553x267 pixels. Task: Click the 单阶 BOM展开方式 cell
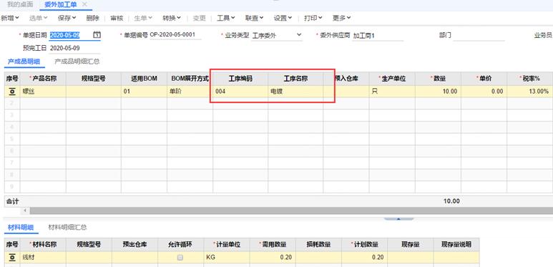pos(190,92)
